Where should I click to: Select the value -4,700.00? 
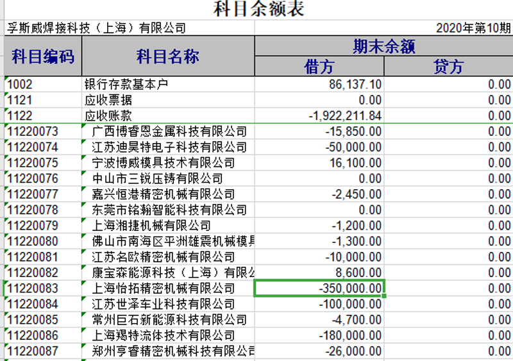319,320
